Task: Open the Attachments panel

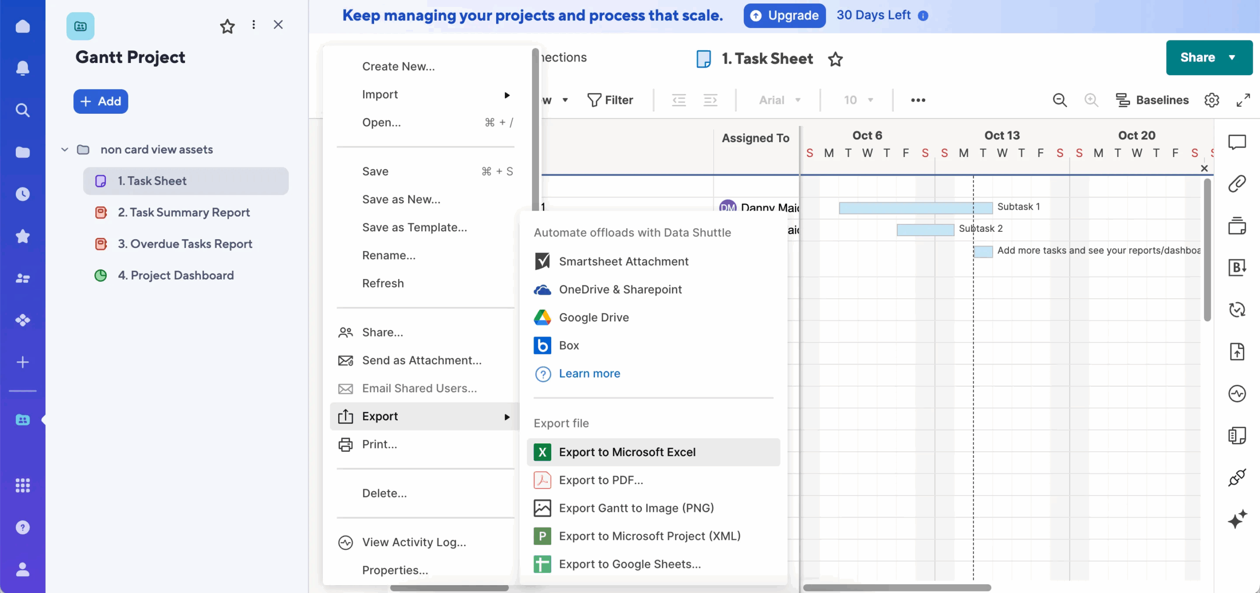Action: 1237,183
